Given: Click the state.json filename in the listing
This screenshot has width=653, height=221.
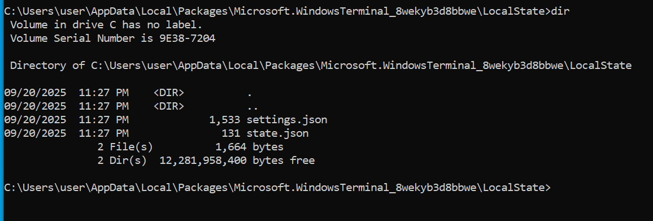Looking at the screenshot, I should 278,133.
